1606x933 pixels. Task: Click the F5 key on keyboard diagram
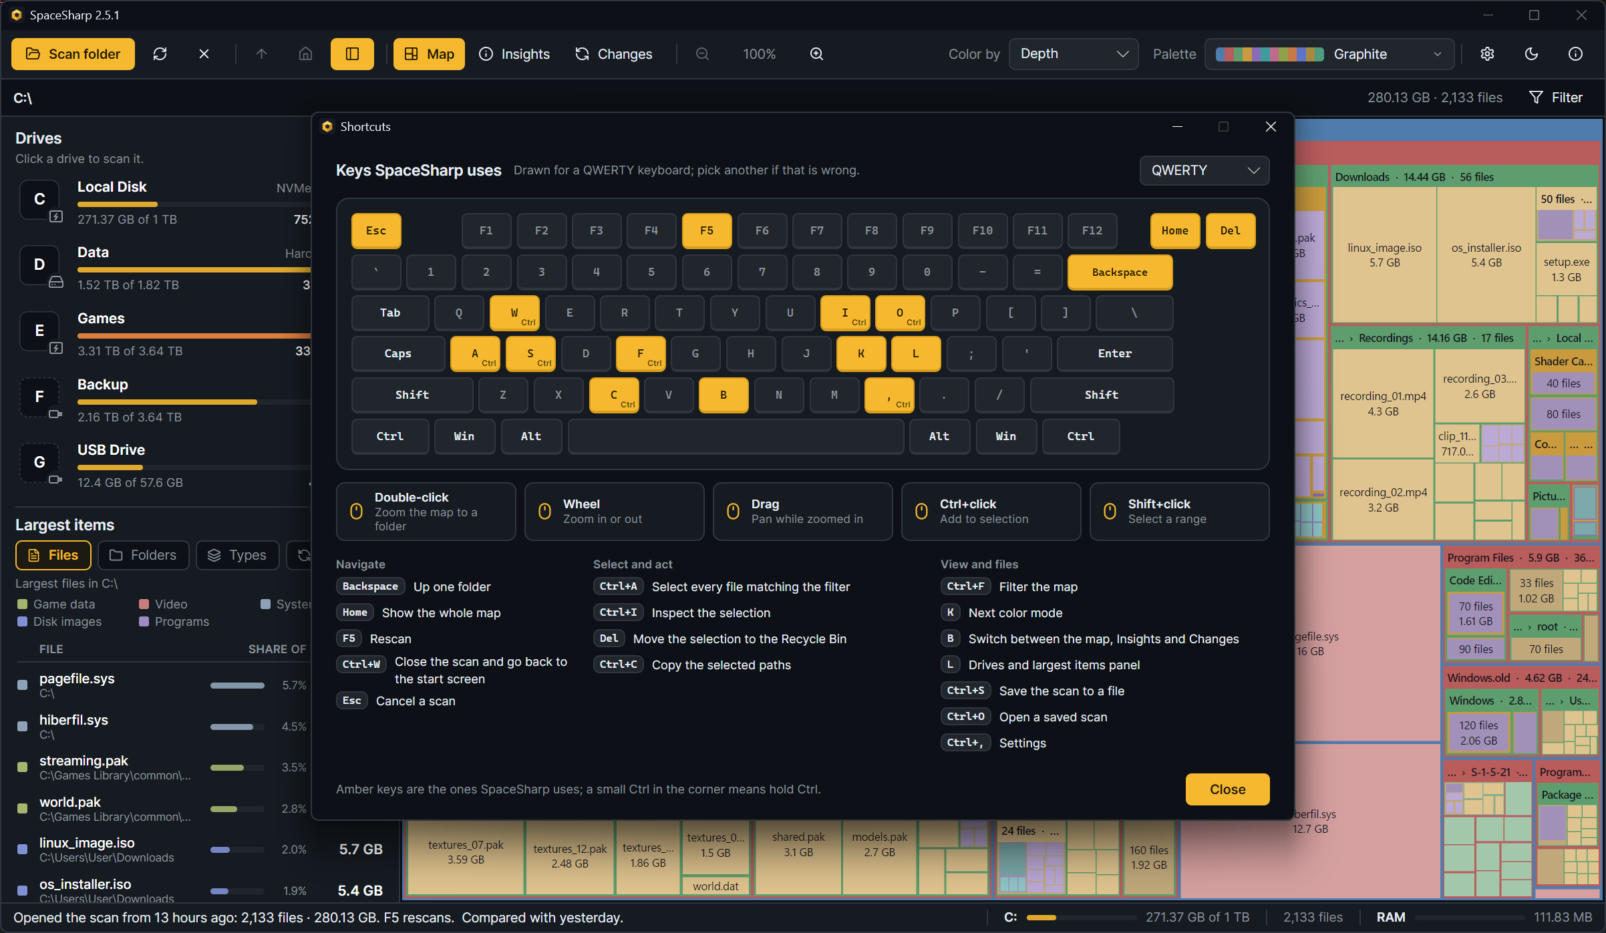coord(707,231)
